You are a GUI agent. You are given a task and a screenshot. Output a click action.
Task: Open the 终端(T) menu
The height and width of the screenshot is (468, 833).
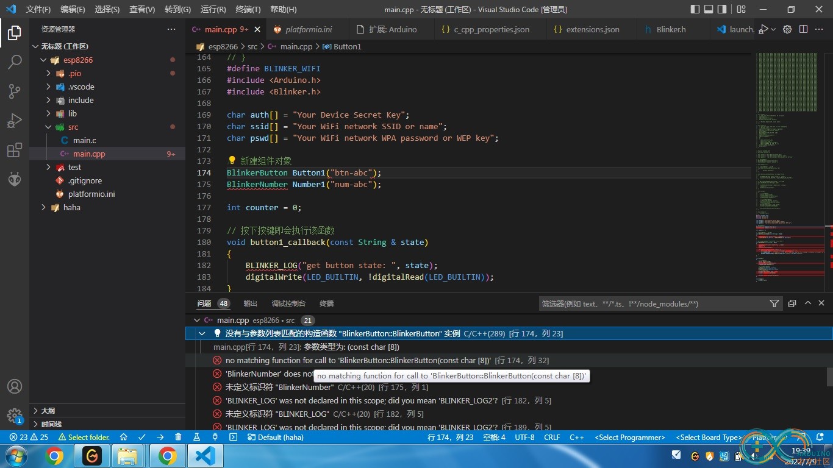click(248, 9)
